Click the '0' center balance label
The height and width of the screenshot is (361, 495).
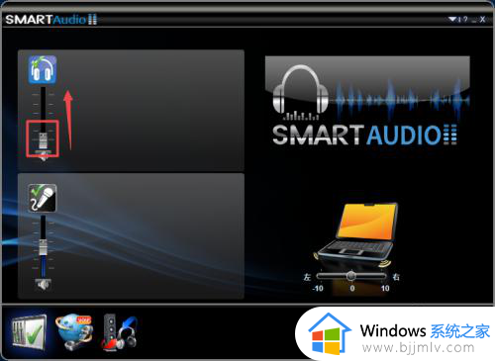pos(352,289)
